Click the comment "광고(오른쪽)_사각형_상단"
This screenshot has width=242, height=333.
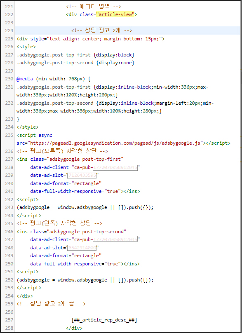[62, 151]
